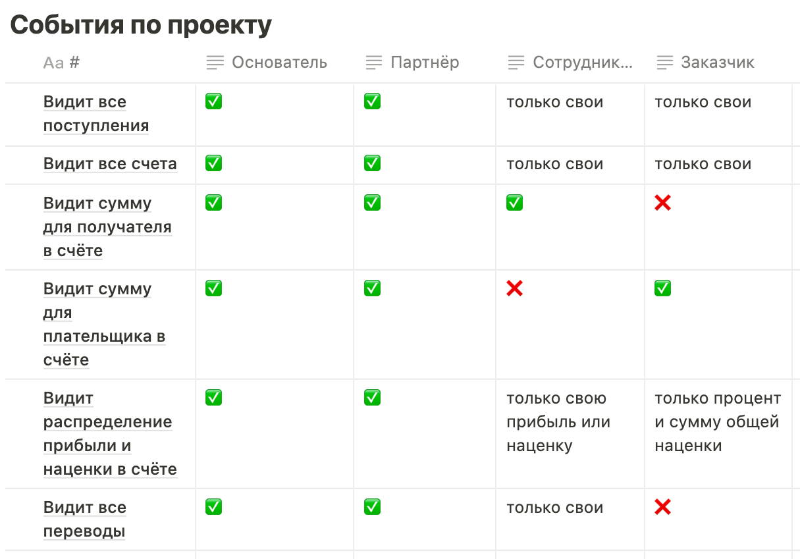
Task: Click Партнёр checkmark in Видит все счета row
Action: point(372,163)
